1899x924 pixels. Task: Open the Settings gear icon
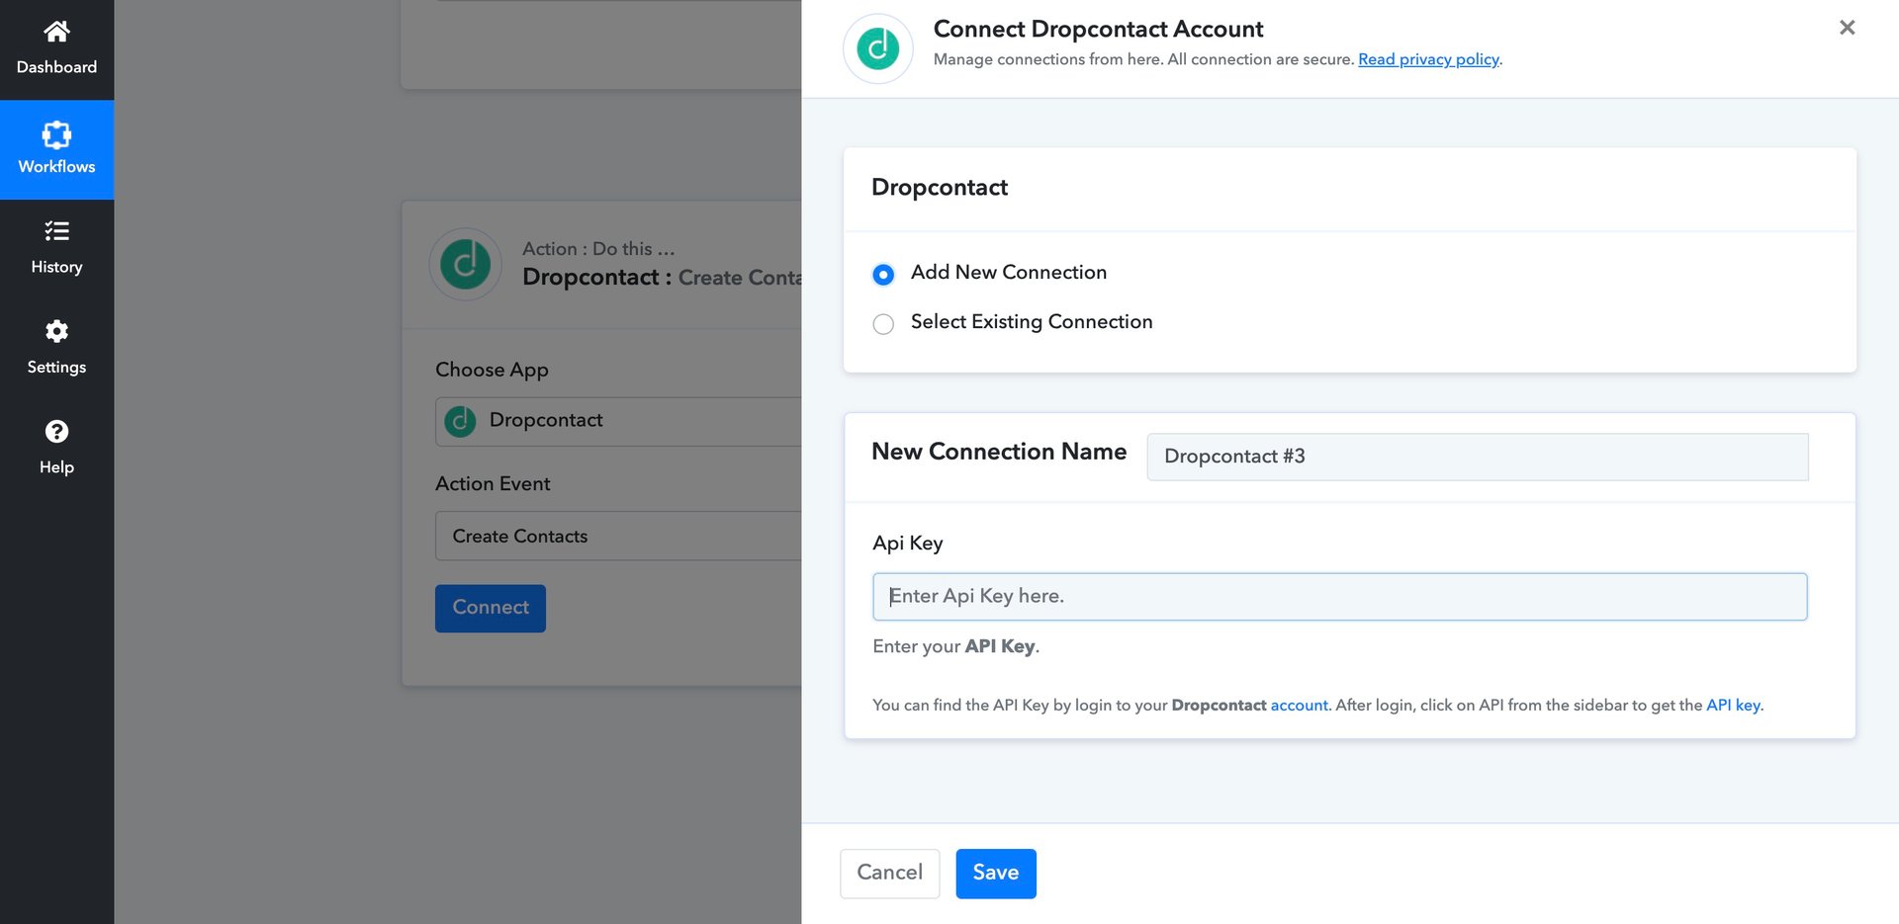(x=56, y=331)
